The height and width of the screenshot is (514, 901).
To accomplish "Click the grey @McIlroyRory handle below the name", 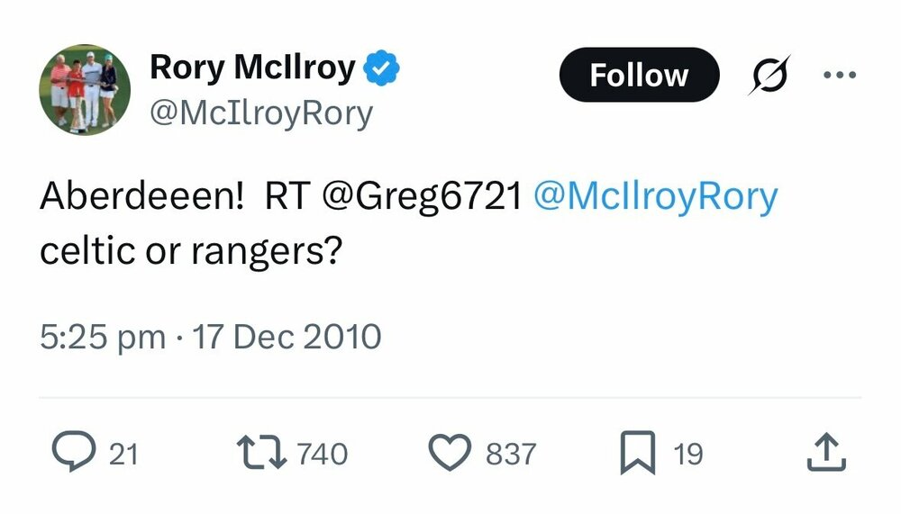I will [260, 114].
